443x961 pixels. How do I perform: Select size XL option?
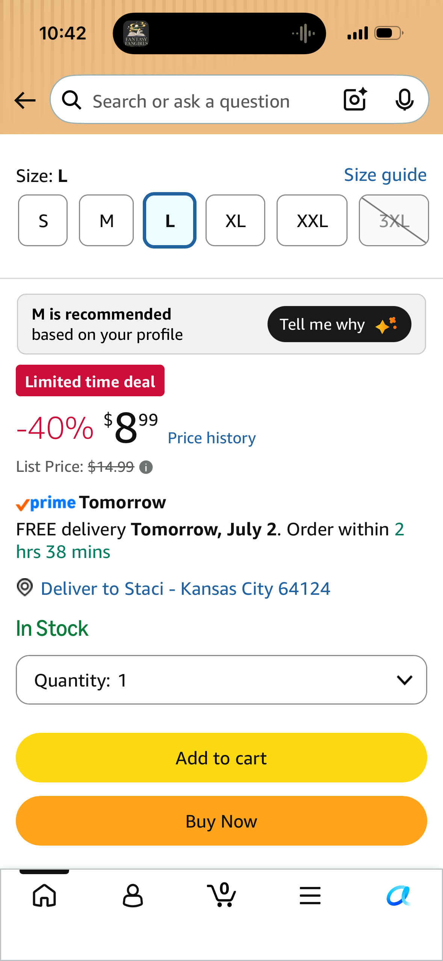[235, 220]
